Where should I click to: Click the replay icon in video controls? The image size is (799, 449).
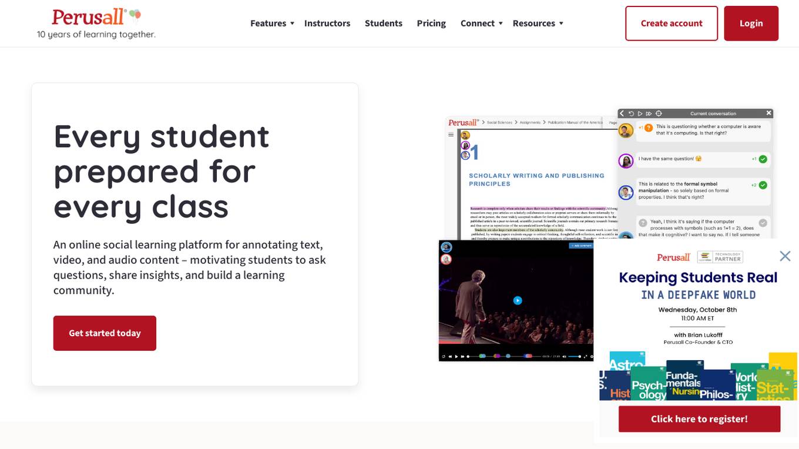pyautogui.click(x=444, y=357)
